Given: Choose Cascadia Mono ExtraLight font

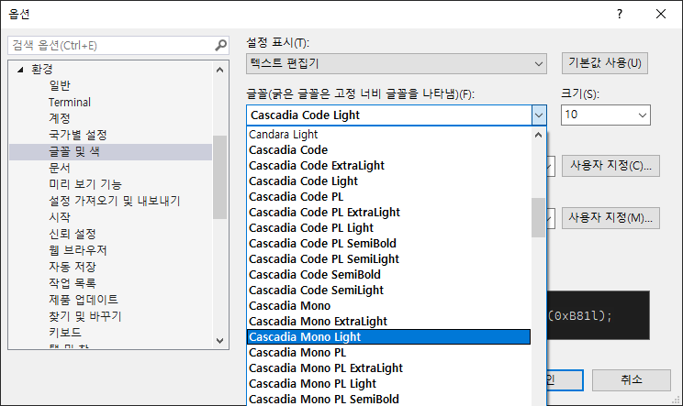Looking at the screenshot, I should (388, 322).
